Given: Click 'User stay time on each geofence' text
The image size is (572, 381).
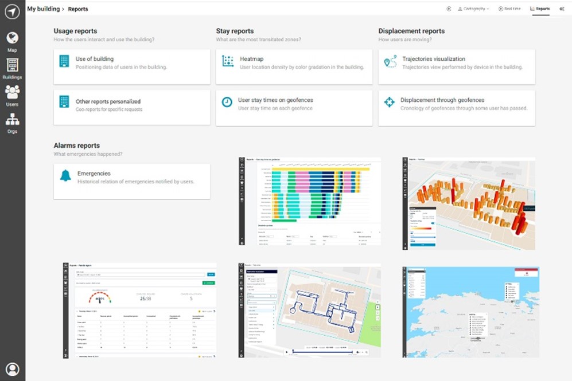Looking at the screenshot, I should point(275,108).
